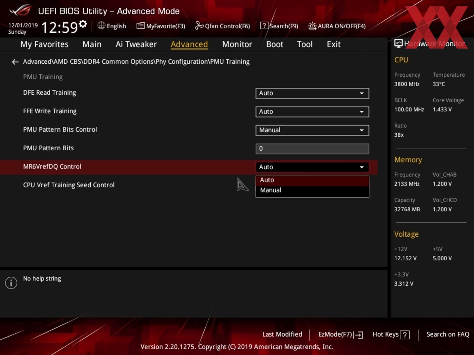Open Qfan Control(F6) fan icon
The width and height of the screenshot is (474, 355).
199,25
